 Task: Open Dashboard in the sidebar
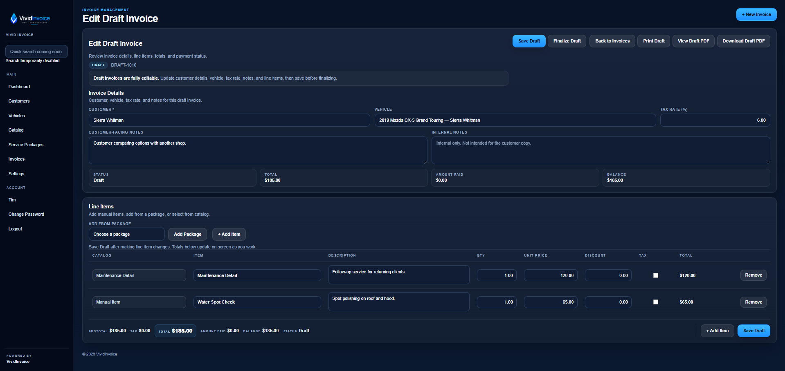click(19, 87)
